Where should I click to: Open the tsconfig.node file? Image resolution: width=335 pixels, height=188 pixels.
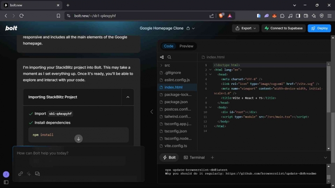tap(178, 138)
